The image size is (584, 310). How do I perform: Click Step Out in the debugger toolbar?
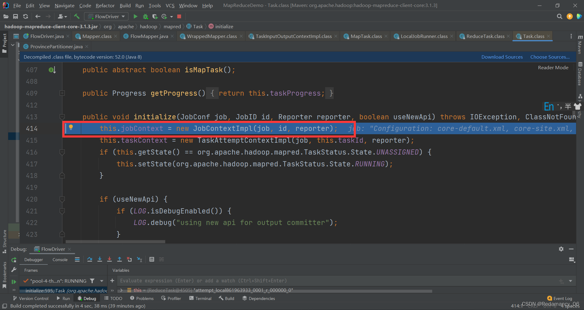pos(120,259)
